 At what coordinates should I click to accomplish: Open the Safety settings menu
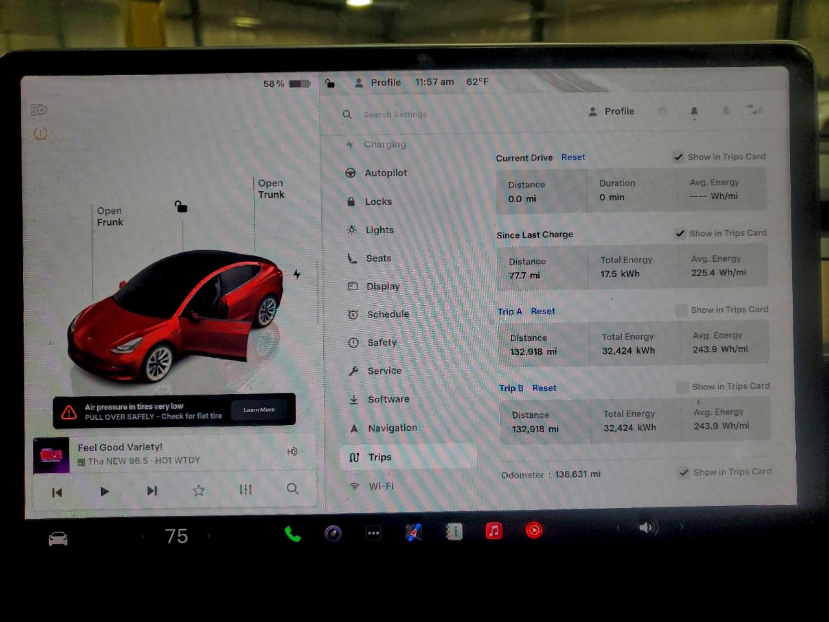tap(373, 342)
